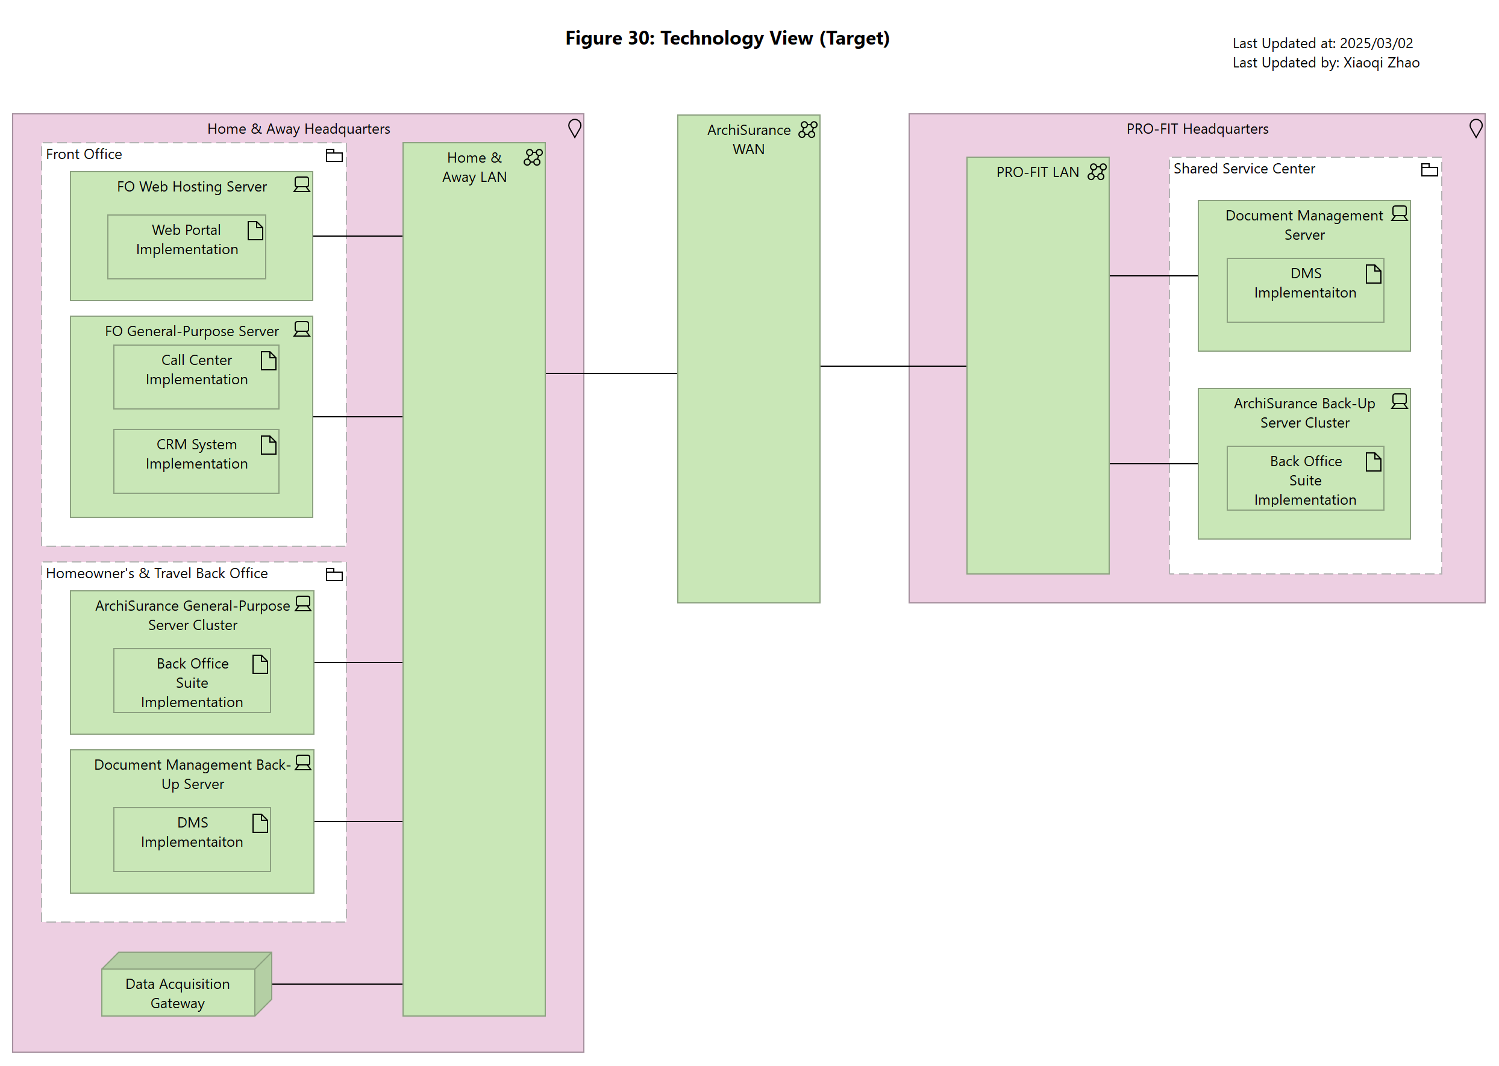The image size is (1499, 1066).
Task: Click the device icon on Document Management Server
Action: coord(1398,213)
